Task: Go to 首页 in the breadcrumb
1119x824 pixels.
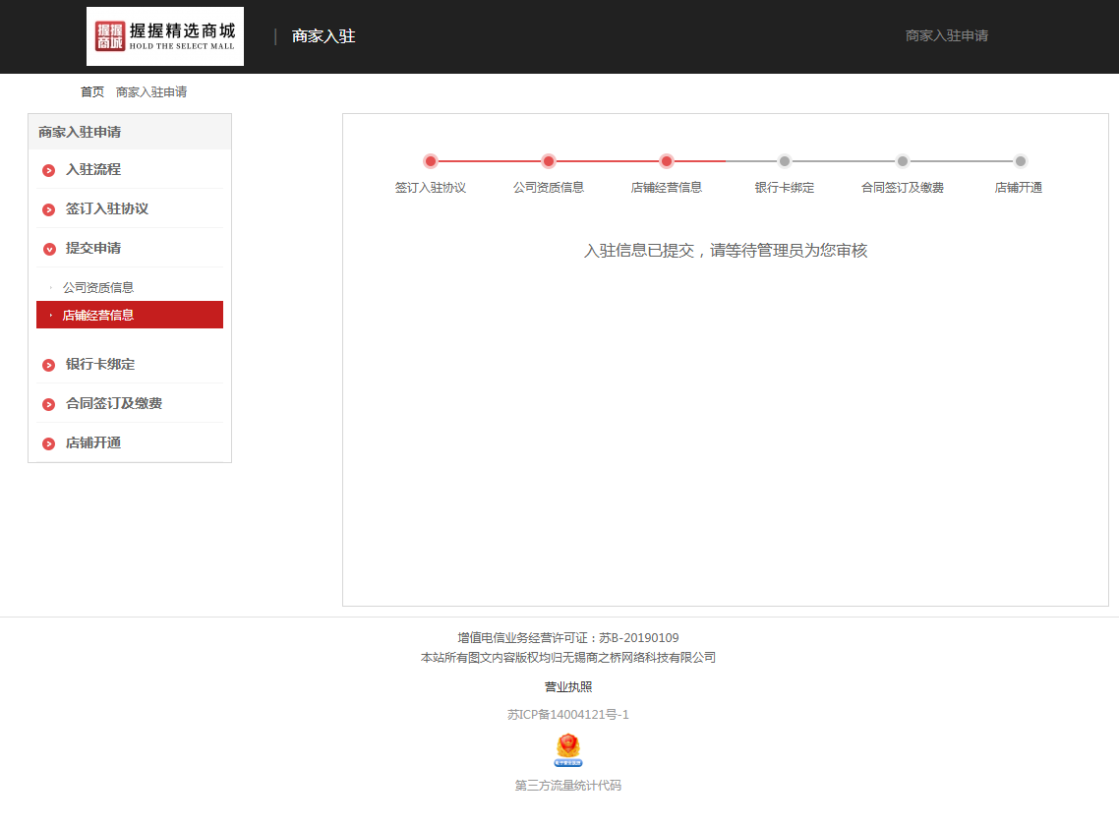Action: click(x=92, y=91)
